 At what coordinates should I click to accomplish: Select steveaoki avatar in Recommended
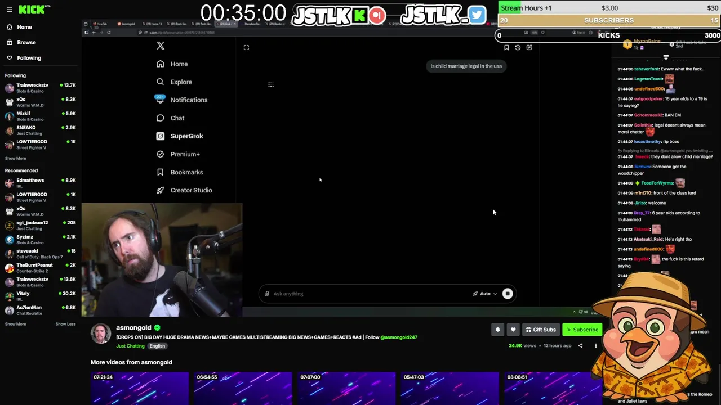click(x=10, y=254)
